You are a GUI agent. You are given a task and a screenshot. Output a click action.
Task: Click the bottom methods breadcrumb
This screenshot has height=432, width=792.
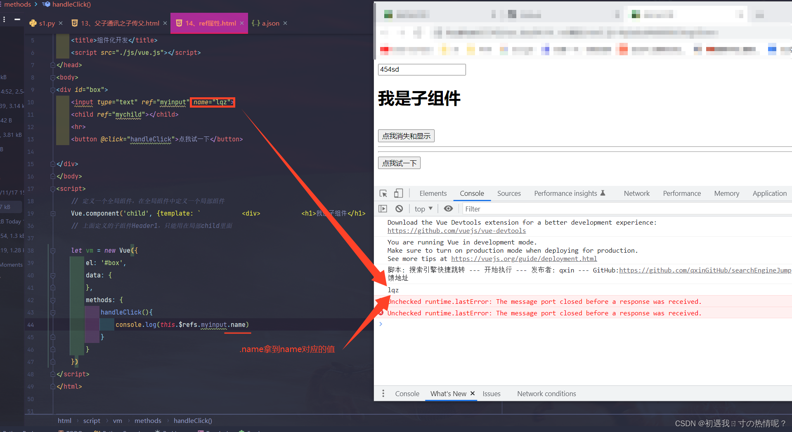[148, 420]
